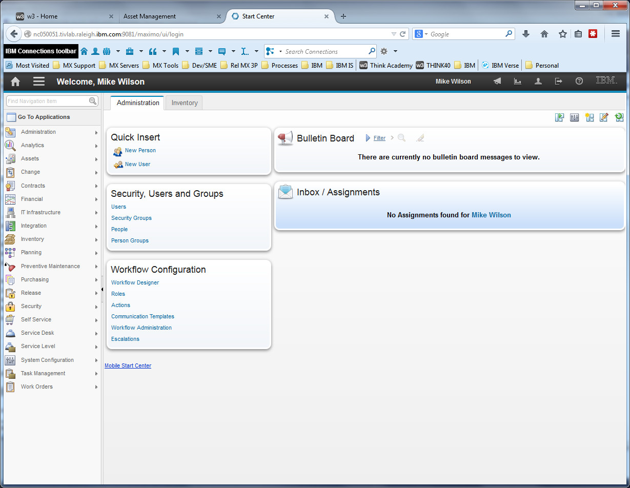Open the Communication Templates link

pos(143,316)
